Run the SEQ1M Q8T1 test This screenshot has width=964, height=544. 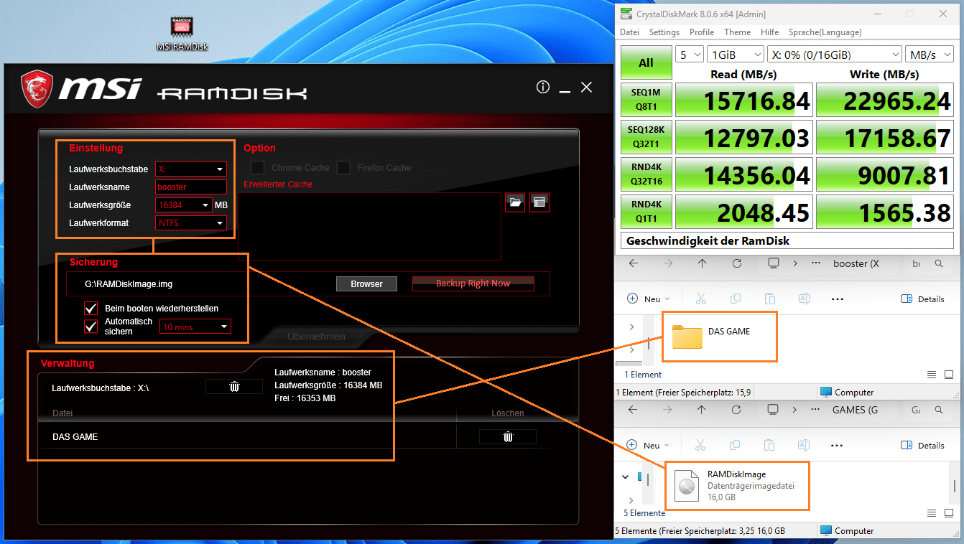(646, 99)
